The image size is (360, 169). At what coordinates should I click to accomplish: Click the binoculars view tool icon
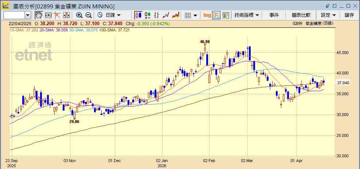(48, 15)
